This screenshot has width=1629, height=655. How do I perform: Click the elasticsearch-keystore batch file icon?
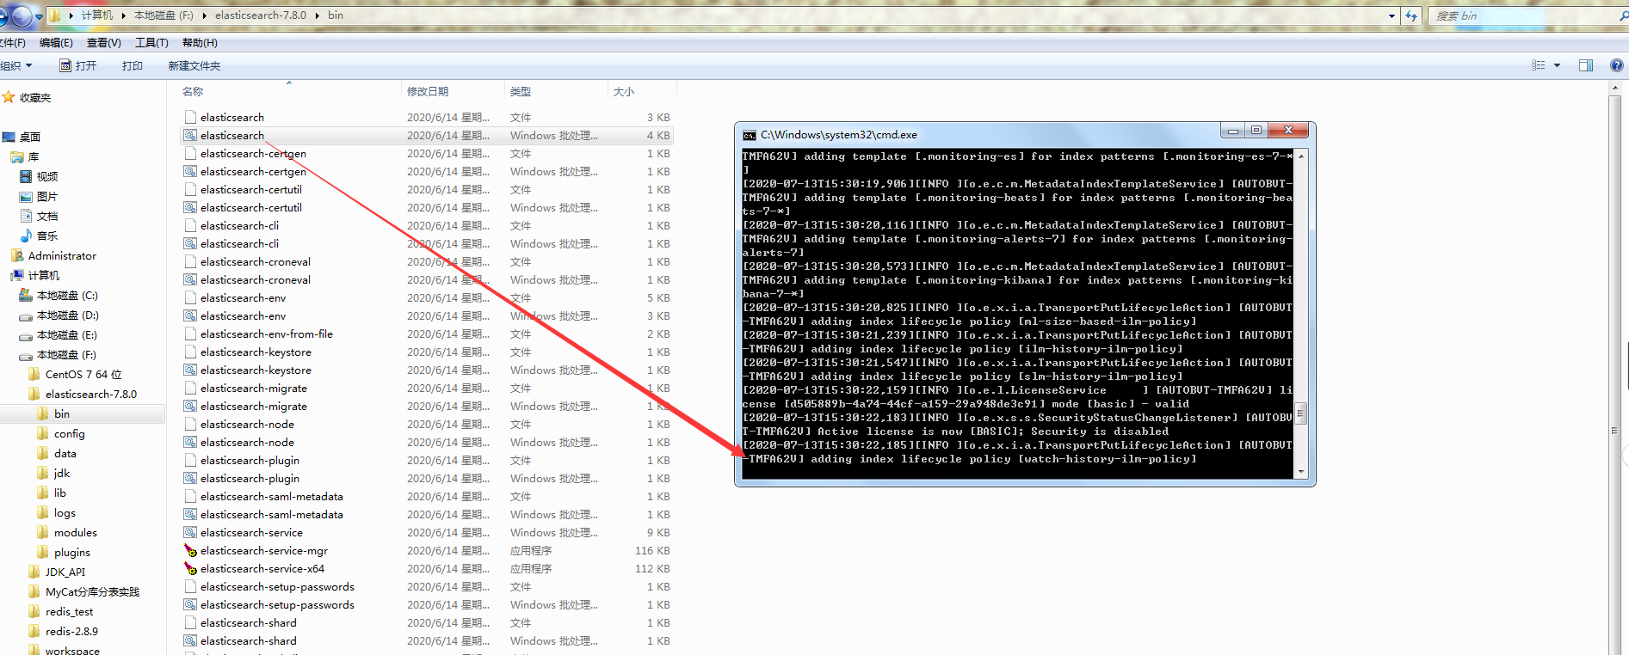190,370
